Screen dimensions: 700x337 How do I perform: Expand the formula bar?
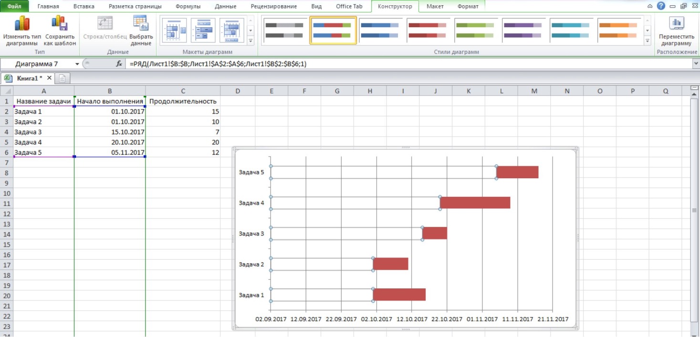click(695, 63)
